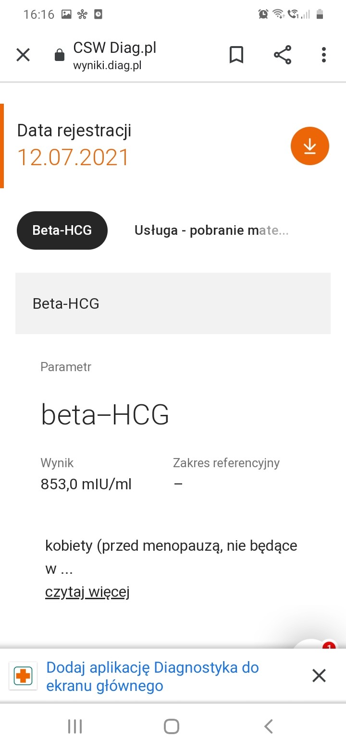Open the share options icon
Viewport: 346px width, 749px height.
tap(283, 55)
